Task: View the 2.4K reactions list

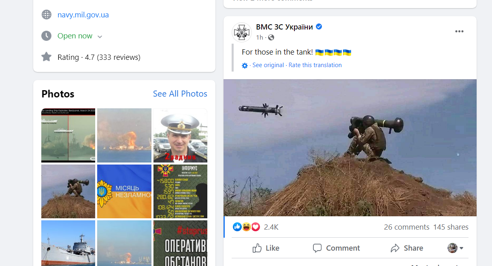Action: pyautogui.click(x=271, y=227)
